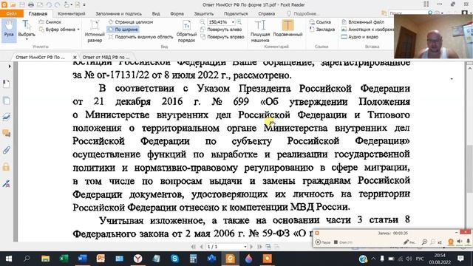
Task: Click Подогнать видимую область
Action: pyautogui.click(x=140, y=37)
